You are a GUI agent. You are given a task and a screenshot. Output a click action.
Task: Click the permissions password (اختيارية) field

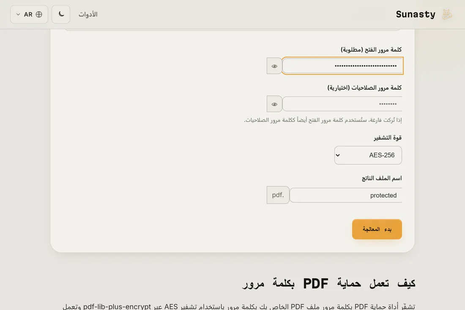342,104
